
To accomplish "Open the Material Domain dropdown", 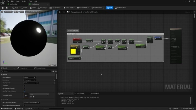I will click(x=30, y=77).
